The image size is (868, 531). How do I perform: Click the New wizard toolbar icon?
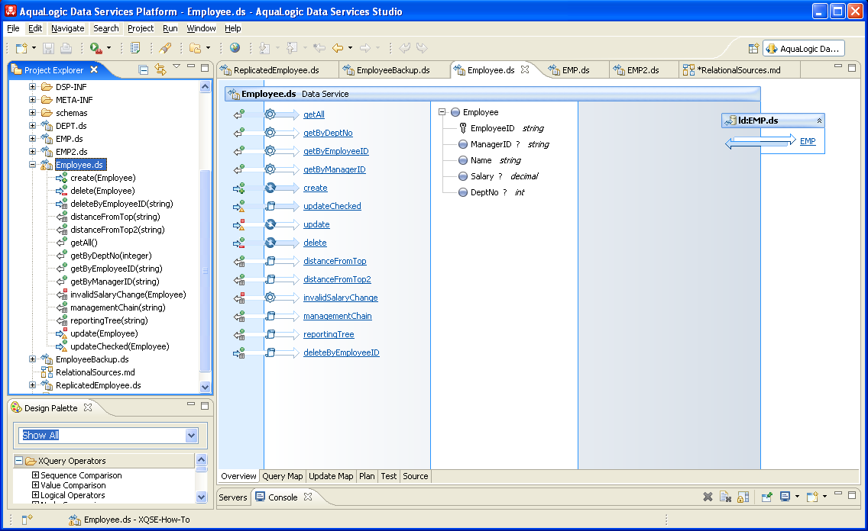pos(21,48)
